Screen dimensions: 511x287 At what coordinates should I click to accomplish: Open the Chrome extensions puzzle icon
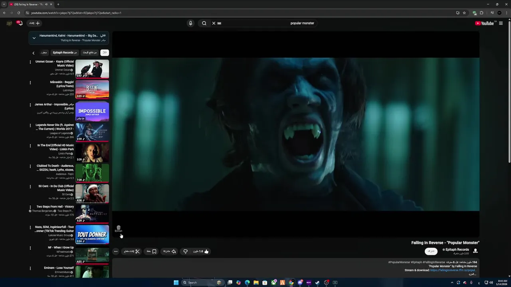481,13
